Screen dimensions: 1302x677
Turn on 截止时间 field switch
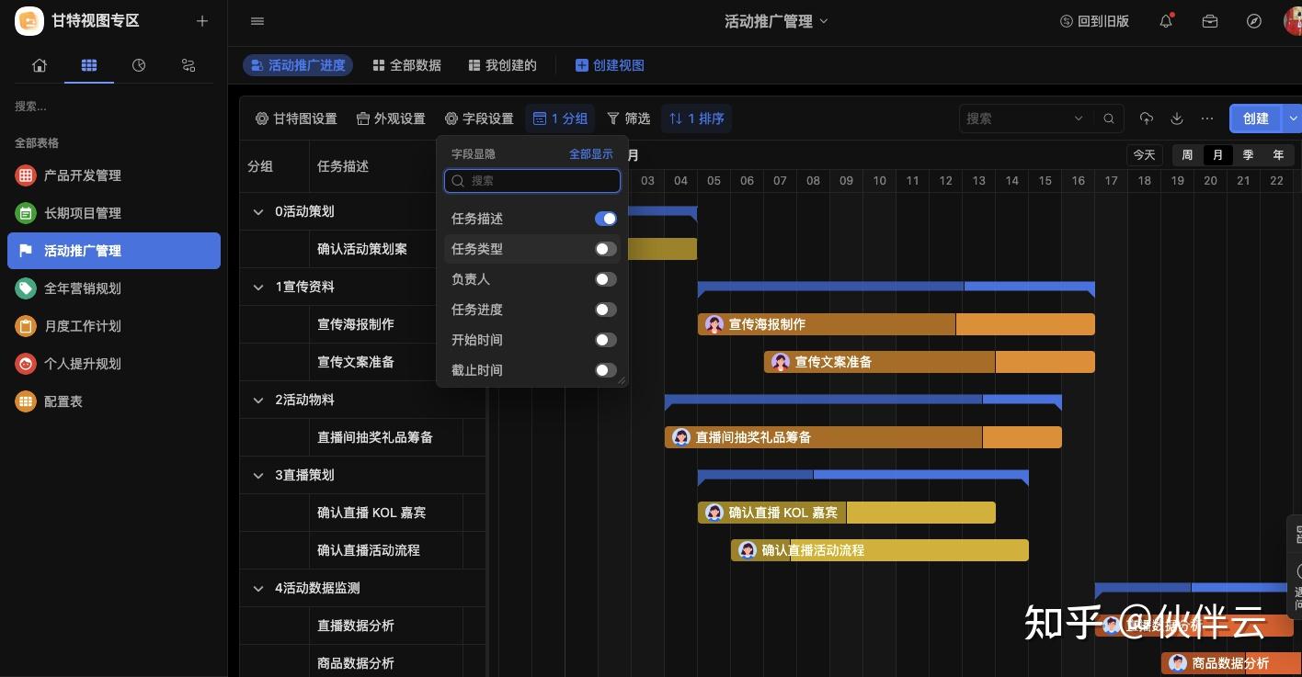click(606, 370)
